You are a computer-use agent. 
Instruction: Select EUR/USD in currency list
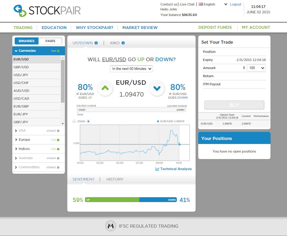[36, 59]
